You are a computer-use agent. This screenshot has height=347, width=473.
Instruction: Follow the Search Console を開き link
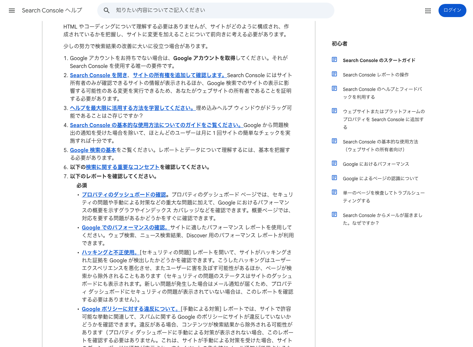99,75
